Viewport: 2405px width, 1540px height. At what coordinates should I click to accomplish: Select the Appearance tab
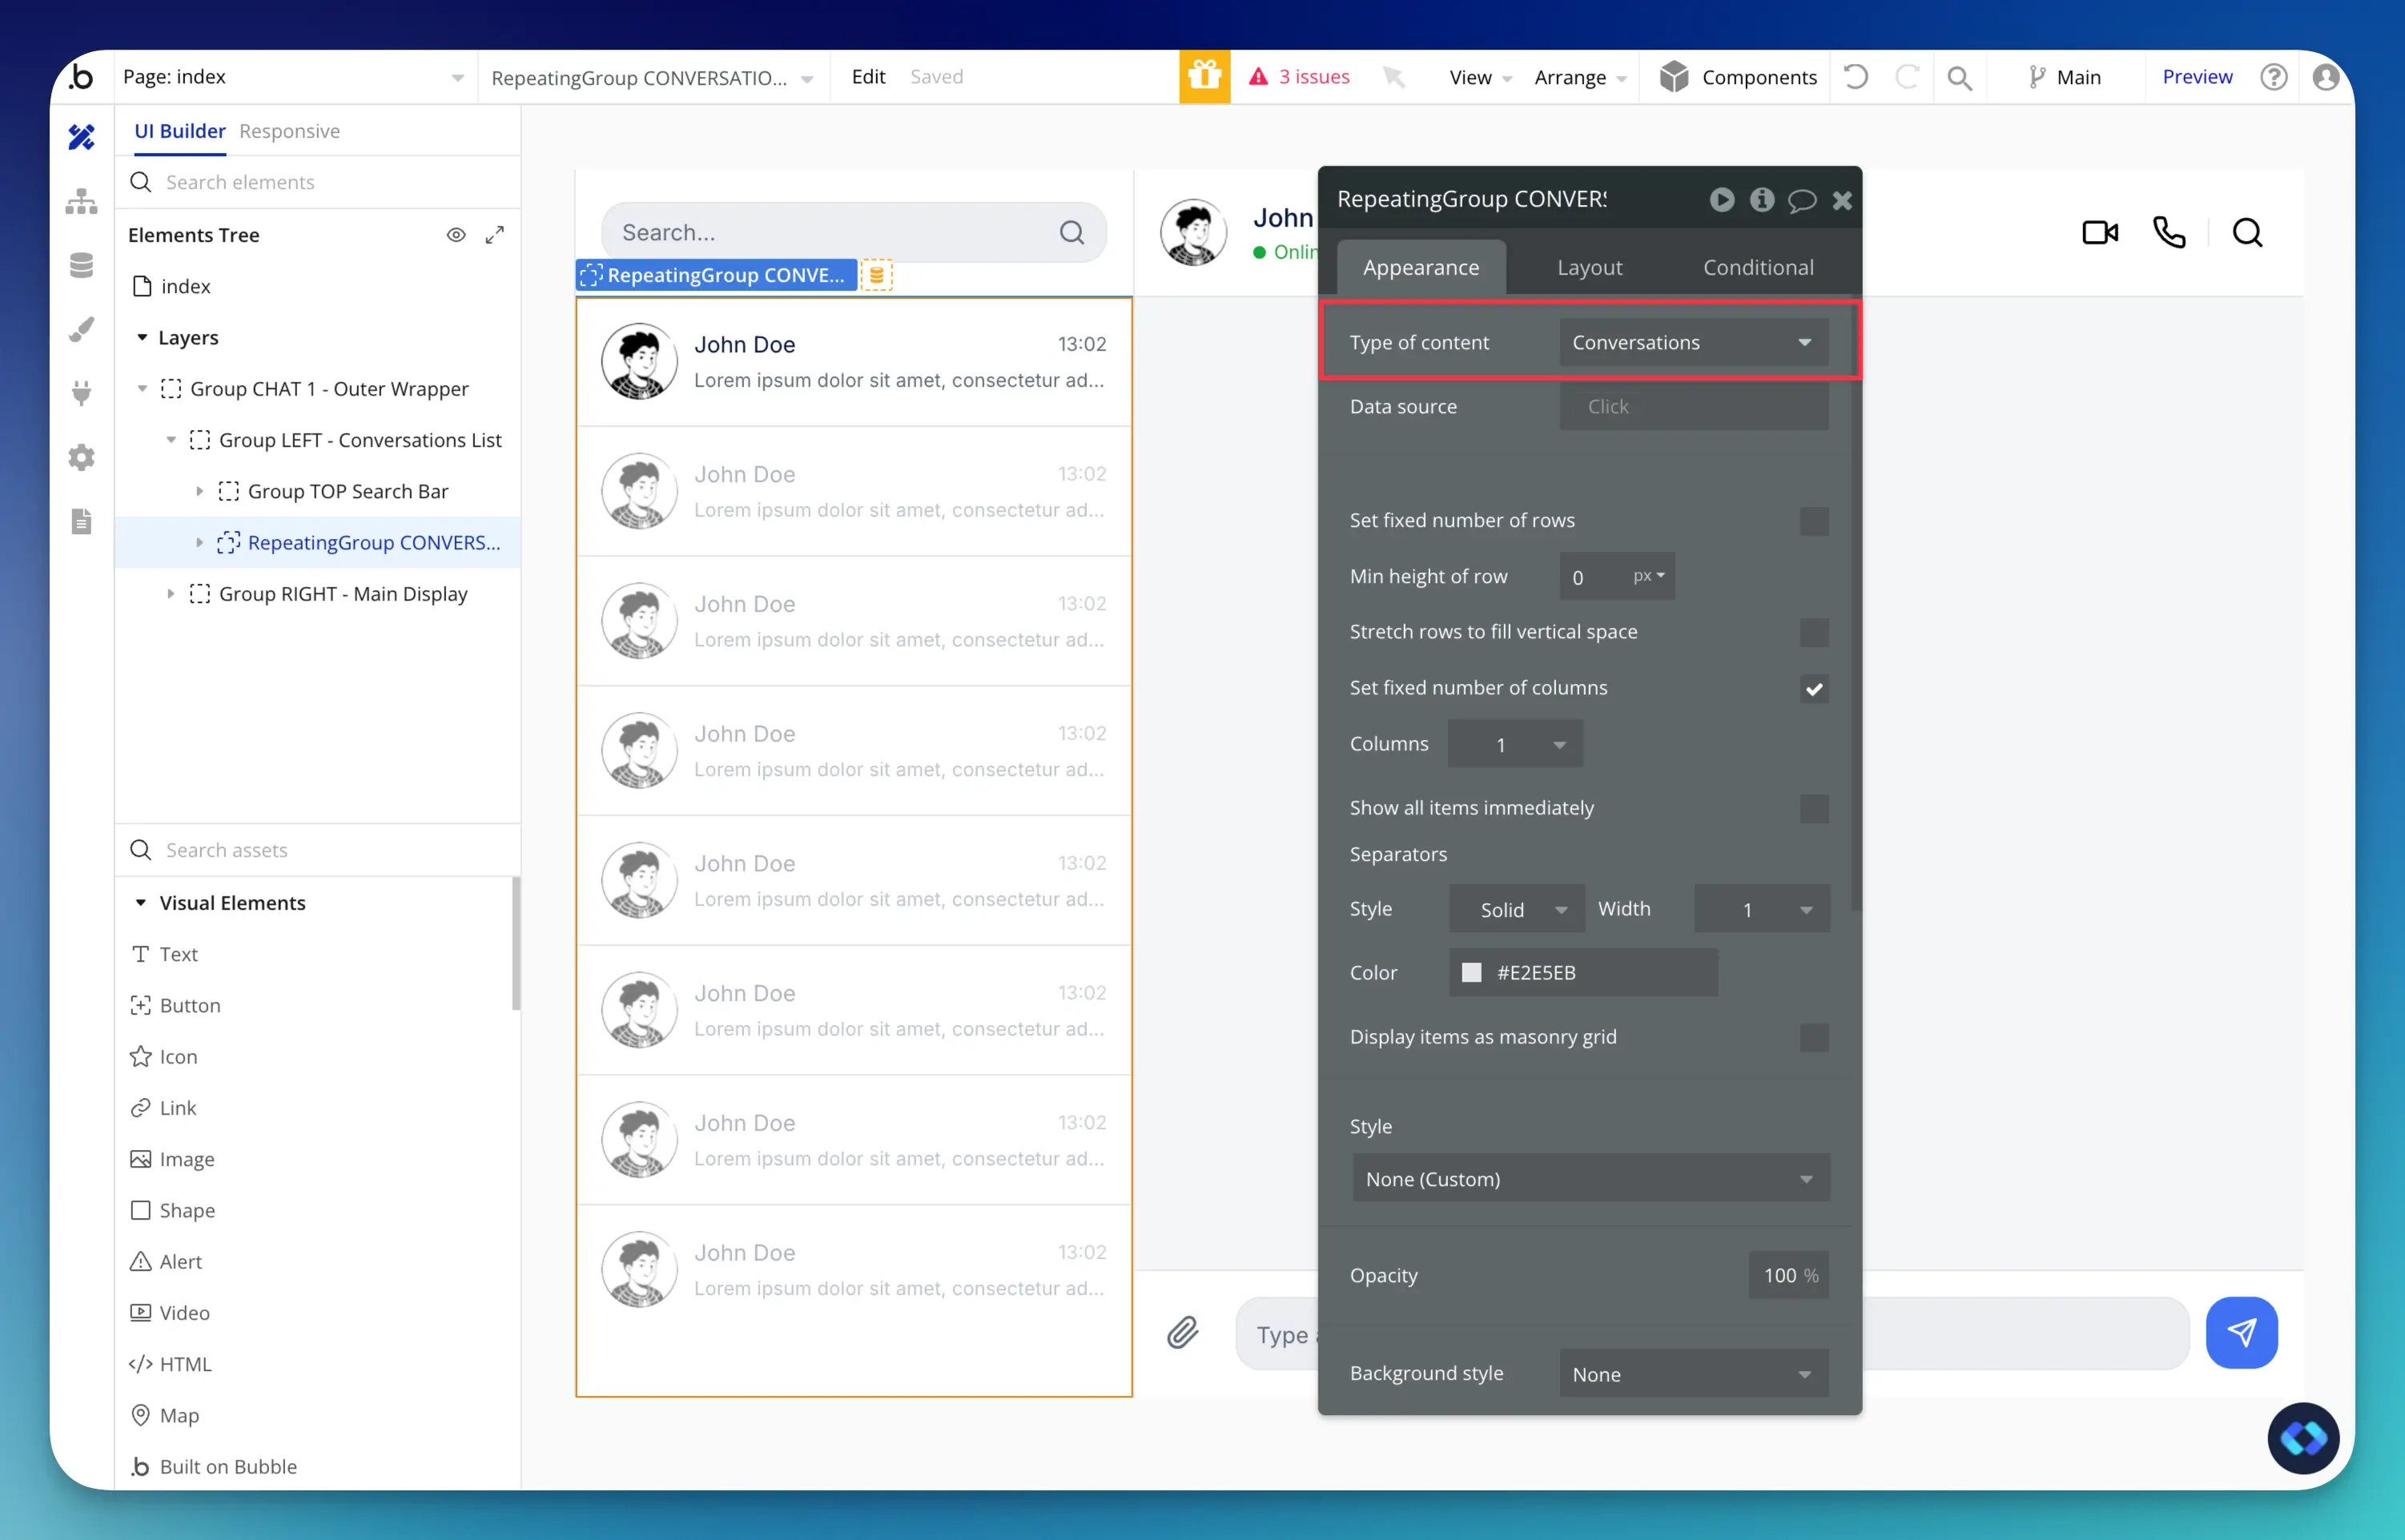click(1420, 267)
